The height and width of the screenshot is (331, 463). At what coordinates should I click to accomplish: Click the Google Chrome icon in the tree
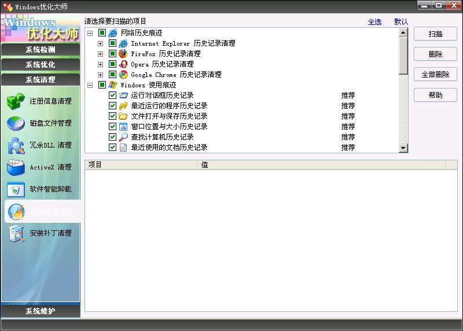(123, 75)
